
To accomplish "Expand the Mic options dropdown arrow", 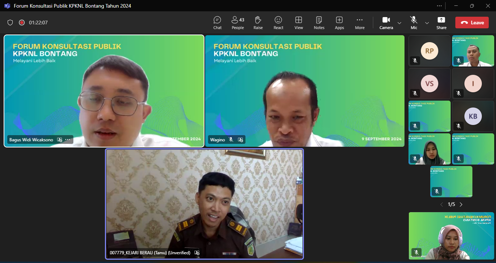I will [x=427, y=23].
